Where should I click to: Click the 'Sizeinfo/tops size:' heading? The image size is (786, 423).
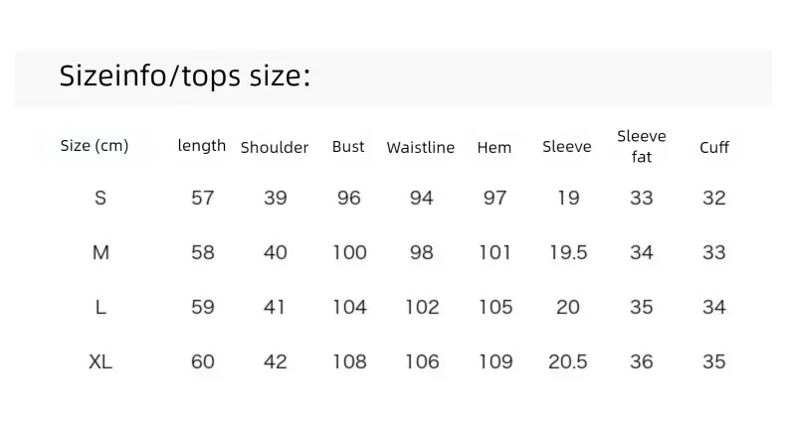185,76
